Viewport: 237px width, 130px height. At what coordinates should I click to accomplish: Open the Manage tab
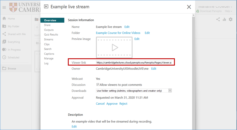[x=49, y=58]
